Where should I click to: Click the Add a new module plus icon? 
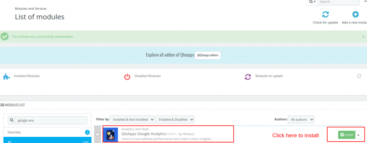click(355, 14)
